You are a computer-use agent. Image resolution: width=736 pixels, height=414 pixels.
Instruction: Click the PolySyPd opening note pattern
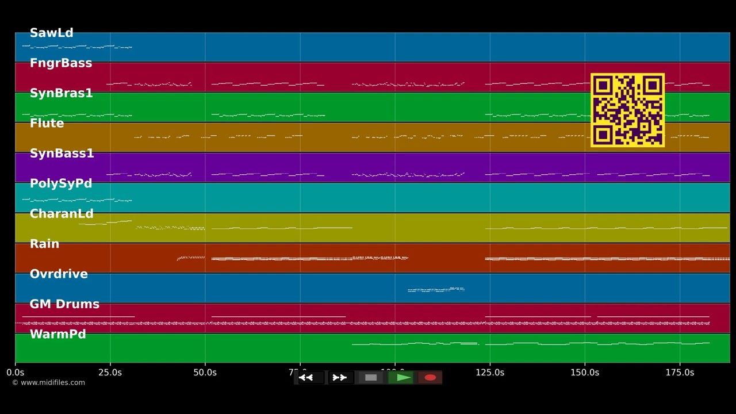coord(77,200)
